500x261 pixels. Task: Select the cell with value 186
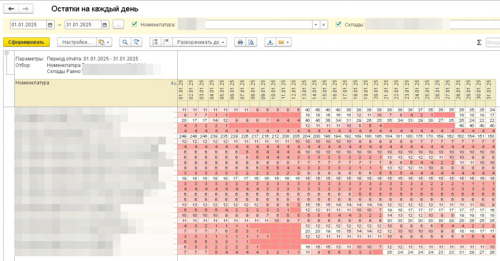378,136
